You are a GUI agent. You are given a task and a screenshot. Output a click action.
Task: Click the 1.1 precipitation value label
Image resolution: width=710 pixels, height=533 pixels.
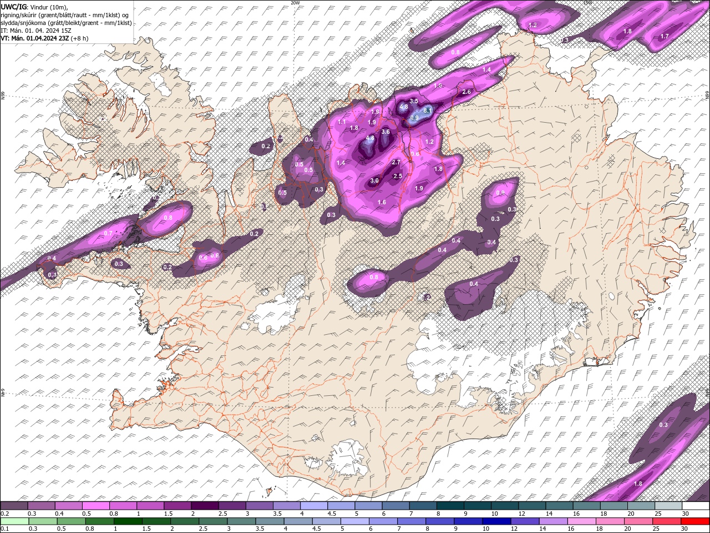(342, 122)
